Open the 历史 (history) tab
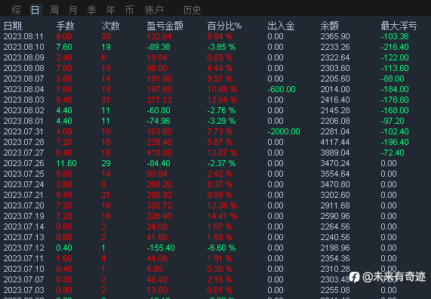The width and height of the screenshot is (431, 299). (x=192, y=10)
